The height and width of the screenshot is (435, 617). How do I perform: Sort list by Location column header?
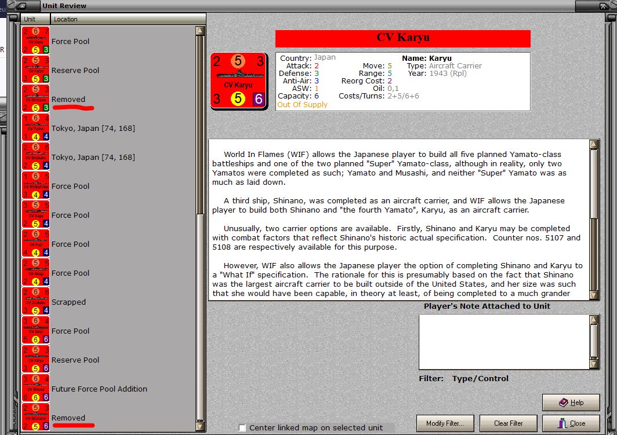(128, 19)
